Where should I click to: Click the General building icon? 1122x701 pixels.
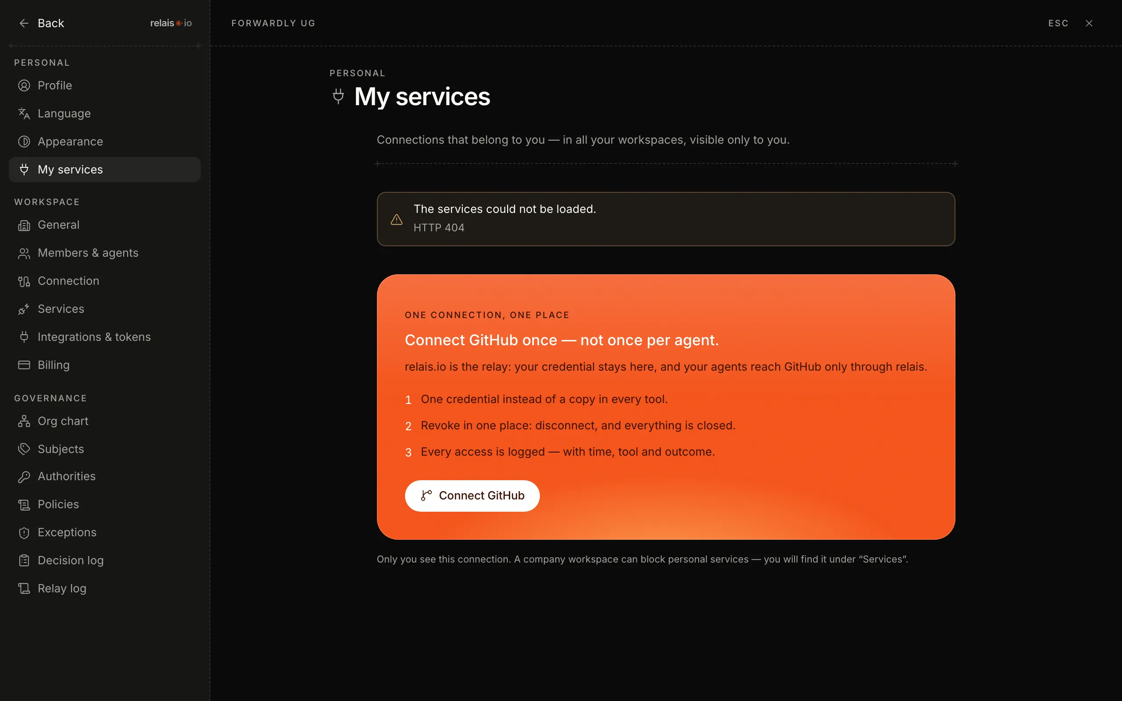pyautogui.click(x=24, y=225)
